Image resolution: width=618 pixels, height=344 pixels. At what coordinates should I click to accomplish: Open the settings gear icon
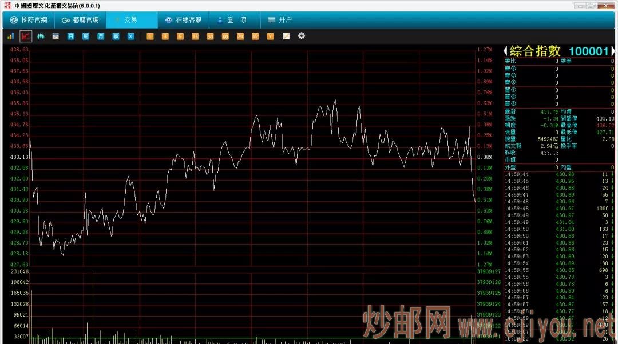tap(302, 36)
